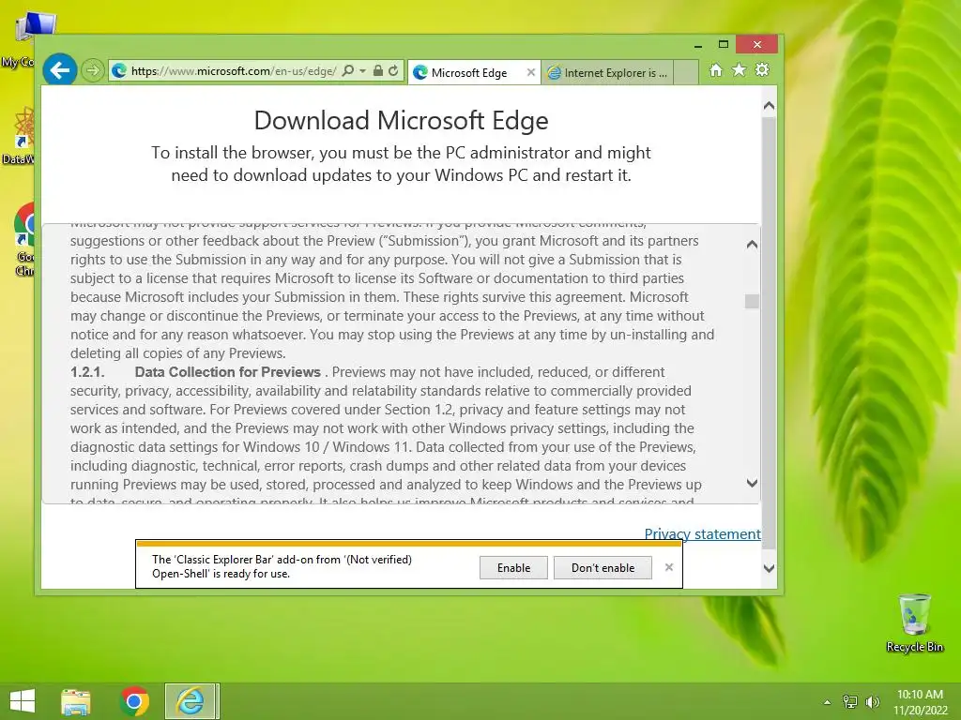Click Internet Explorer taskbar icon
Image resolution: width=961 pixels, height=720 pixels.
tap(191, 701)
